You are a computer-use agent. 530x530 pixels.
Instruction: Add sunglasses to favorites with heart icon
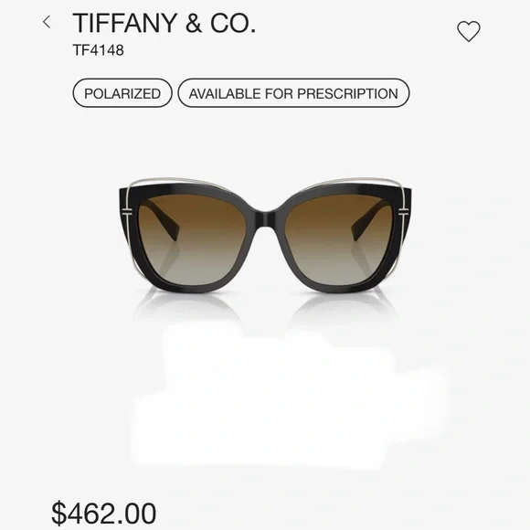(x=469, y=31)
